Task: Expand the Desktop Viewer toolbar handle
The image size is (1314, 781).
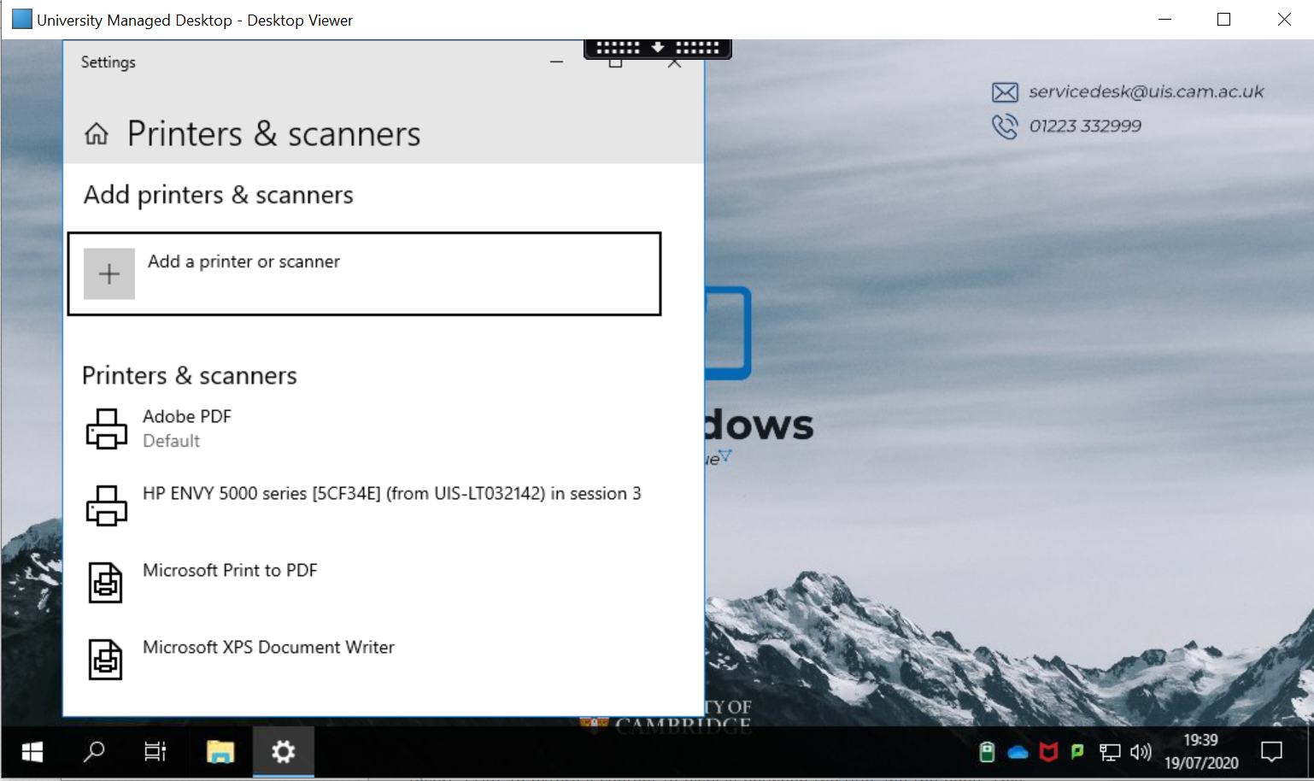Action: pyautogui.click(x=657, y=48)
